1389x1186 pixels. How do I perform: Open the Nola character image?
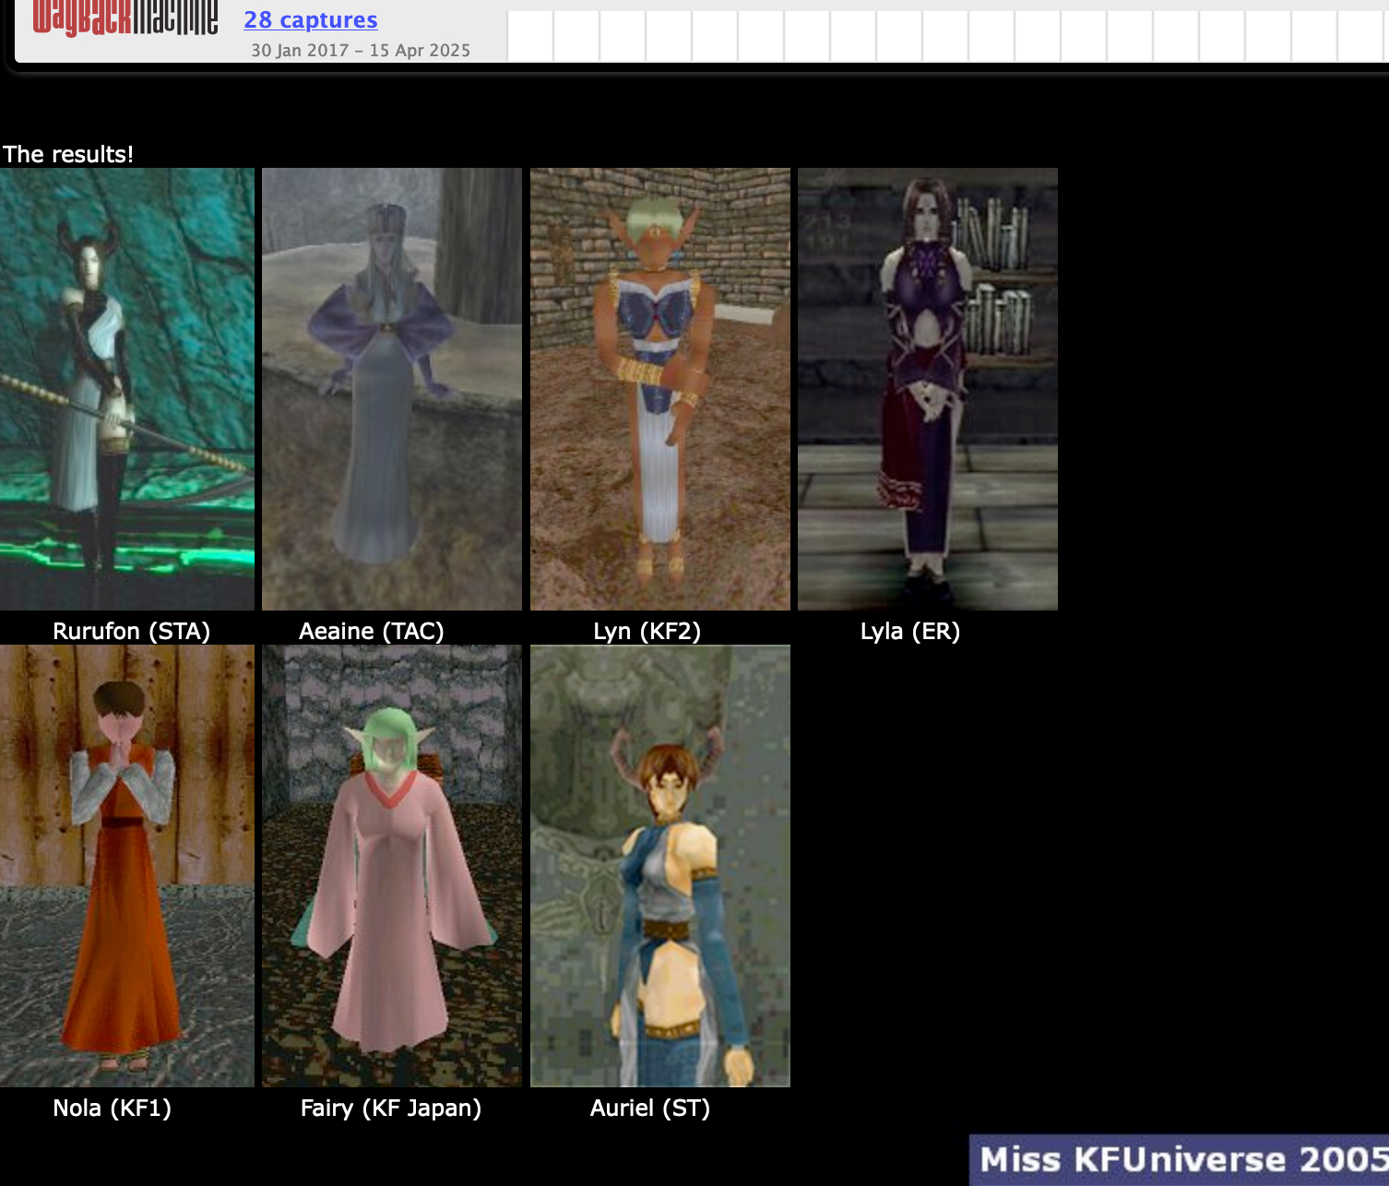[127, 865]
